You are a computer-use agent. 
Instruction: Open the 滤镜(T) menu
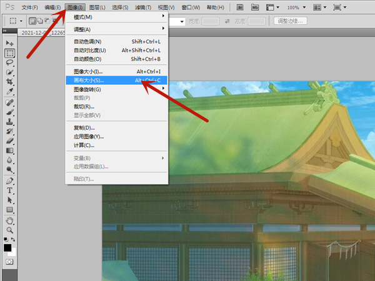coord(143,7)
